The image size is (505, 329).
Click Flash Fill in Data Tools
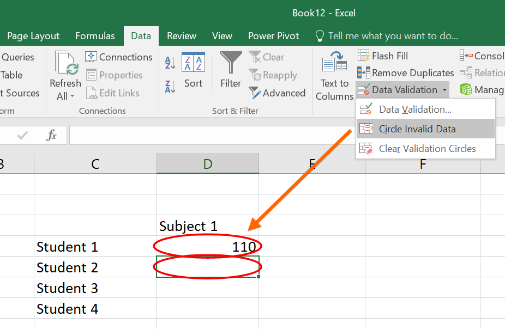tap(383, 56)
